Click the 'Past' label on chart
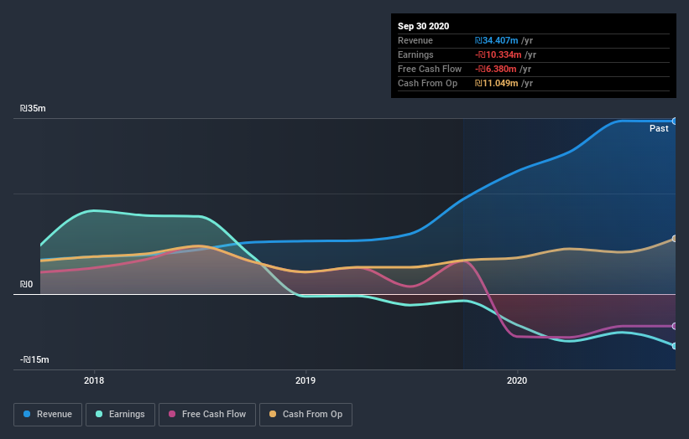This screenshot has width=689, height=439. (x=659, y=128)
